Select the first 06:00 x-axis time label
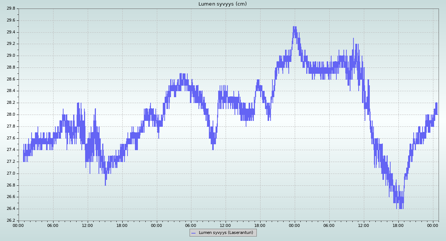Viewport: 446px width, 241px height. click(53, 225)
